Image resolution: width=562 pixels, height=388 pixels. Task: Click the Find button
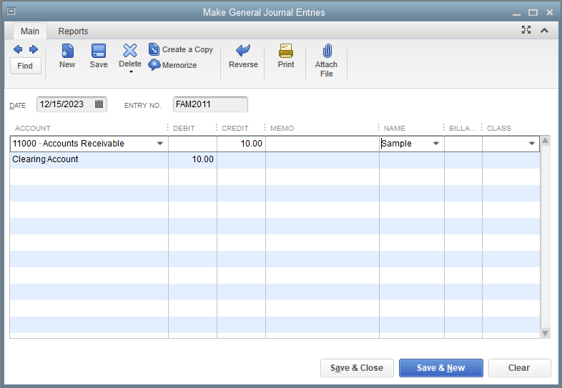coord(25,66)
